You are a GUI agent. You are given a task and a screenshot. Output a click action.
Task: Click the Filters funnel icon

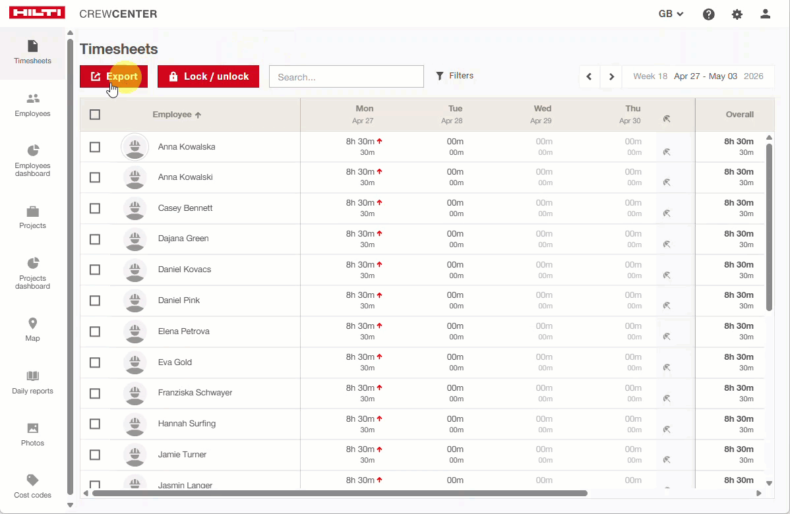[440, 76]
